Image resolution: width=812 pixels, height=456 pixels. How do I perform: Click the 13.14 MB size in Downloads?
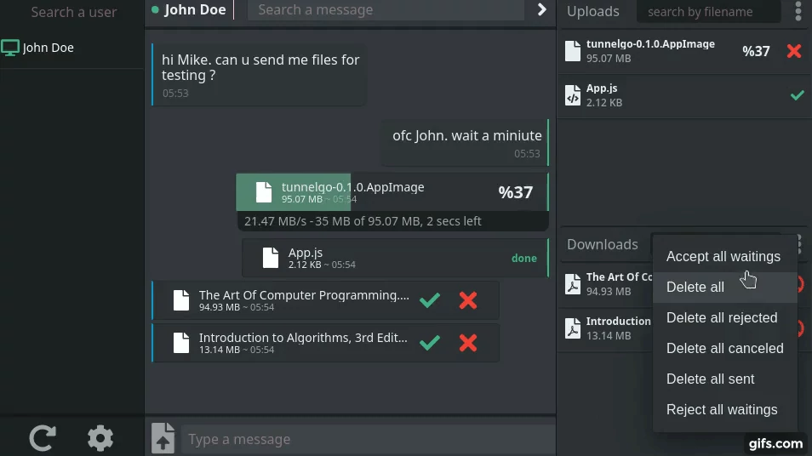pos(609,335)
